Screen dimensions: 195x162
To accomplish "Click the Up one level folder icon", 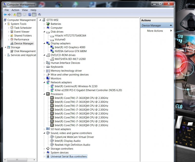I will (x=15, y=15).
